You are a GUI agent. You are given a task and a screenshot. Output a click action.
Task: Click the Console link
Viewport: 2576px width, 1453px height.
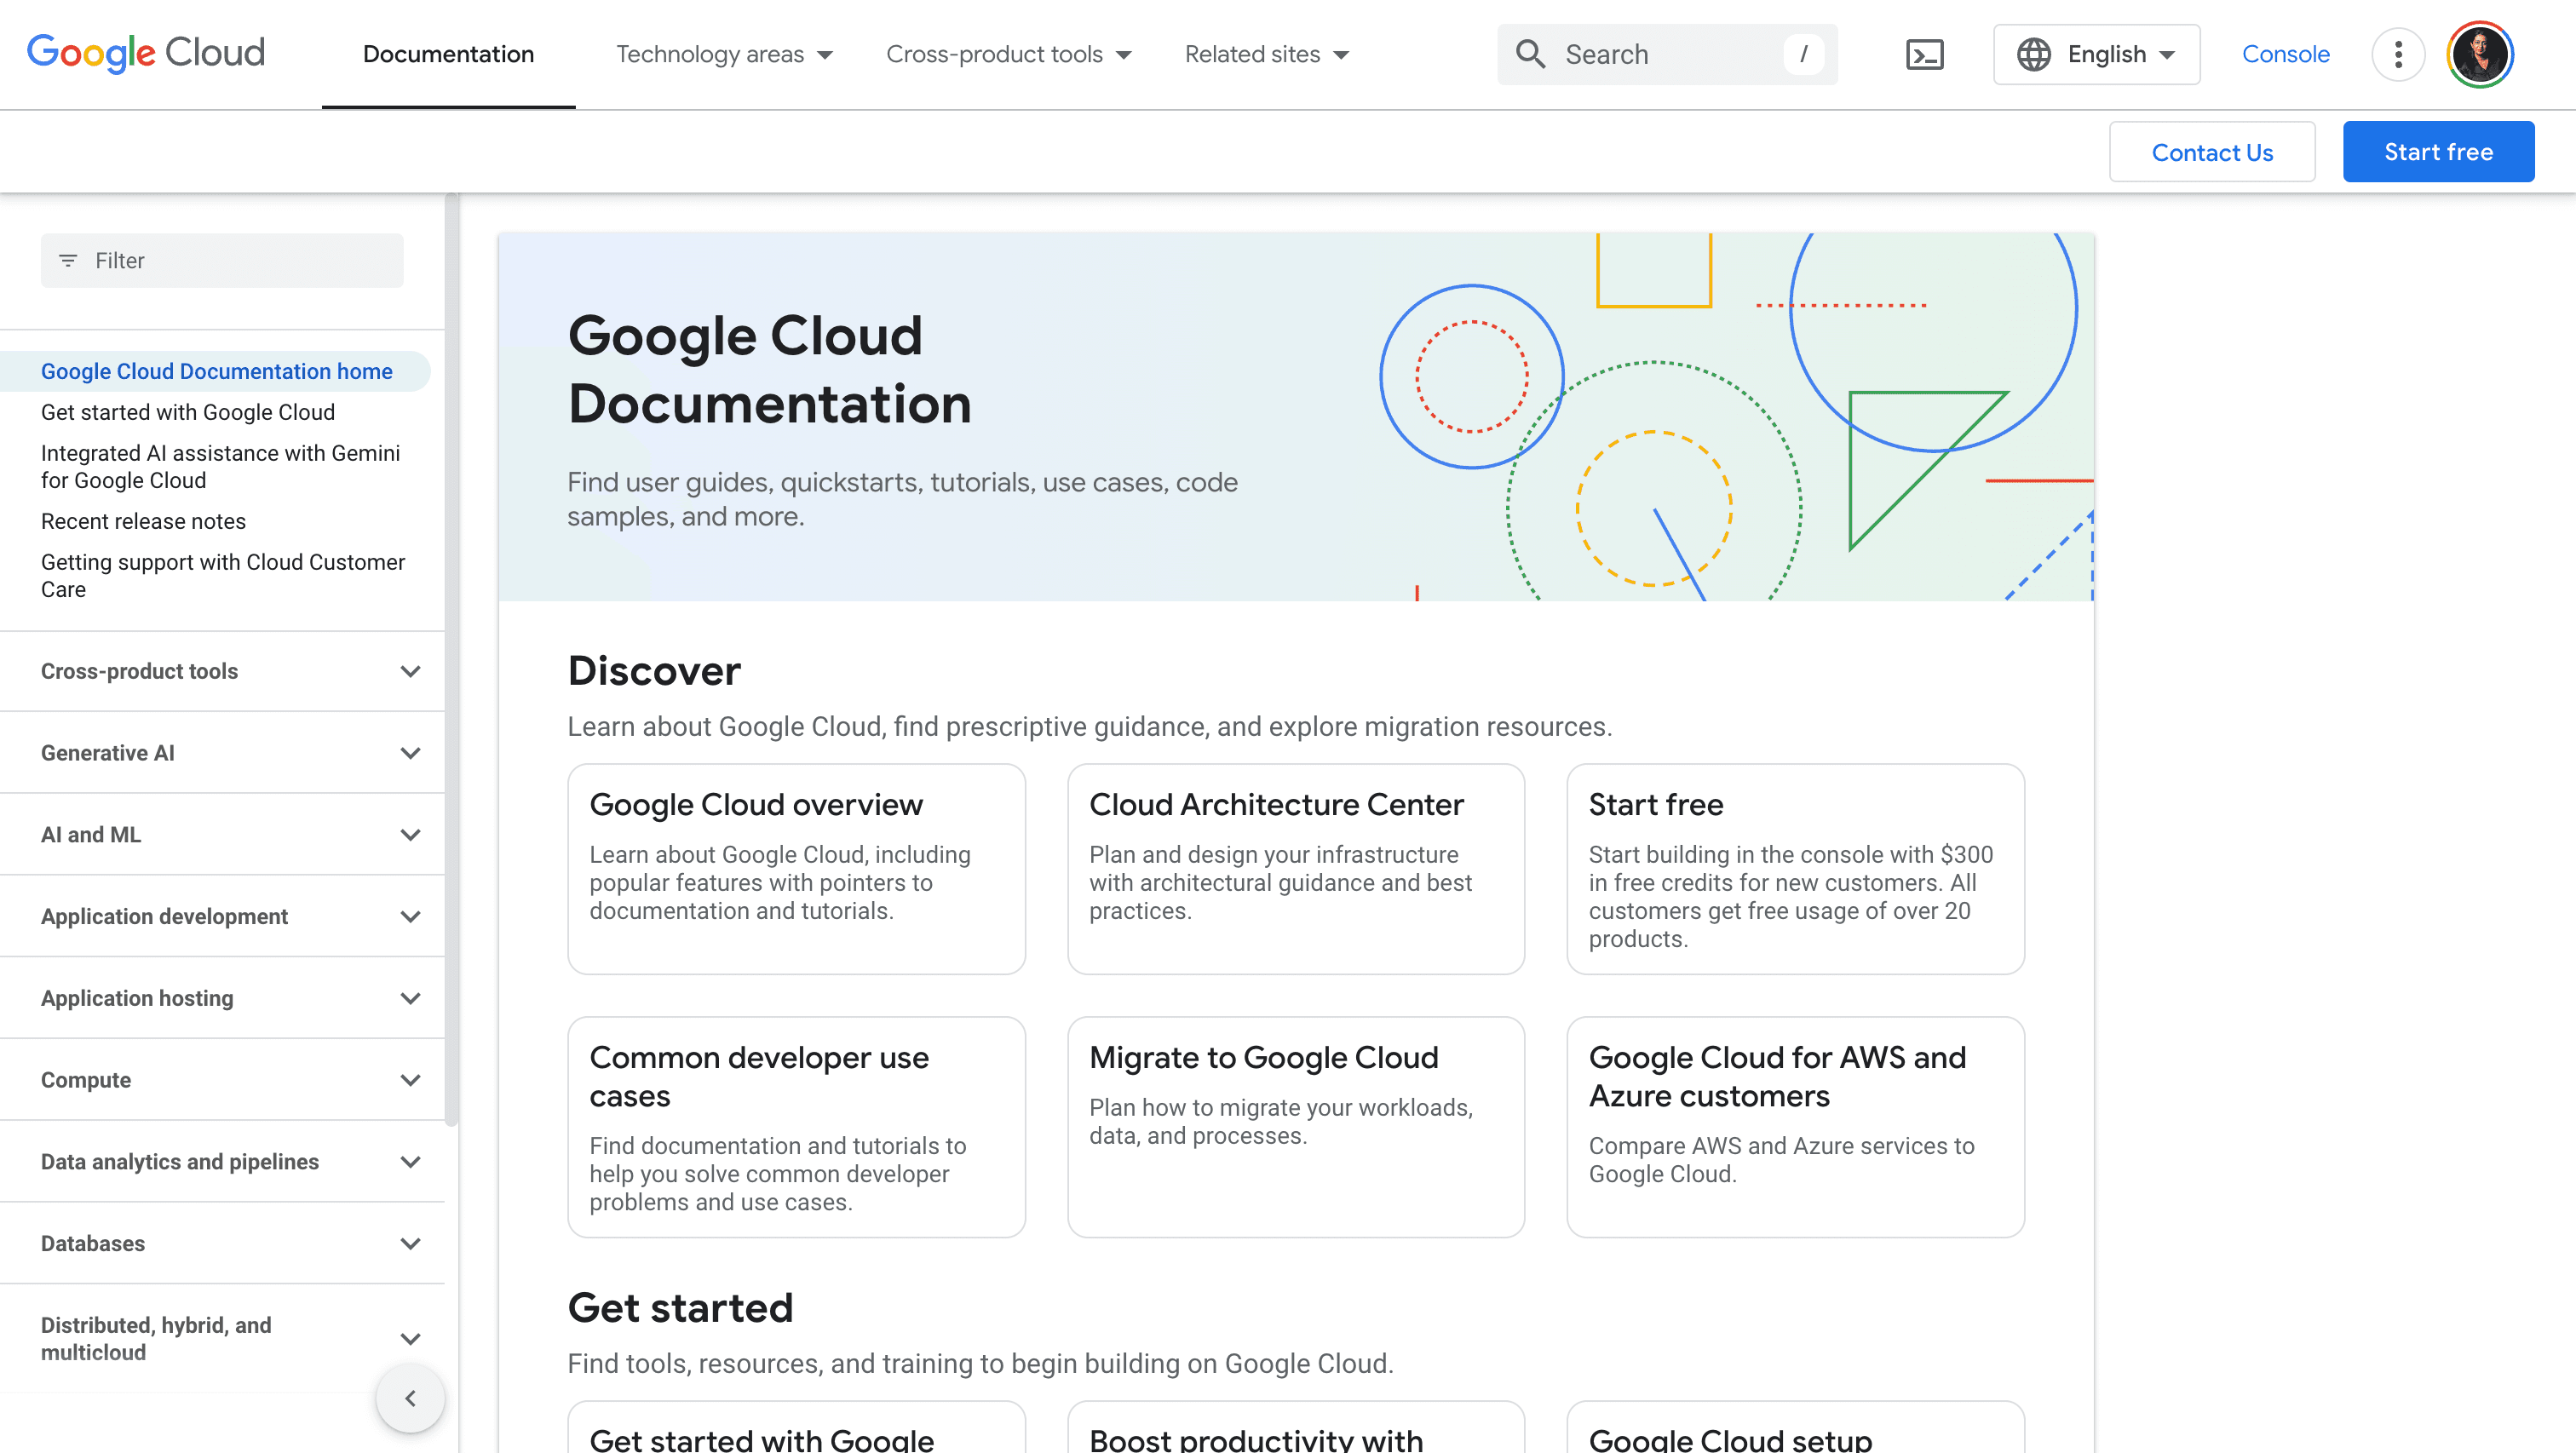2285,54
